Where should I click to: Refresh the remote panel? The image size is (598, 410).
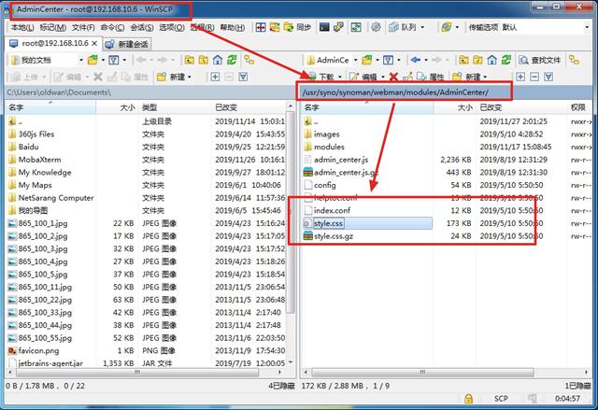tap(506, 60)
